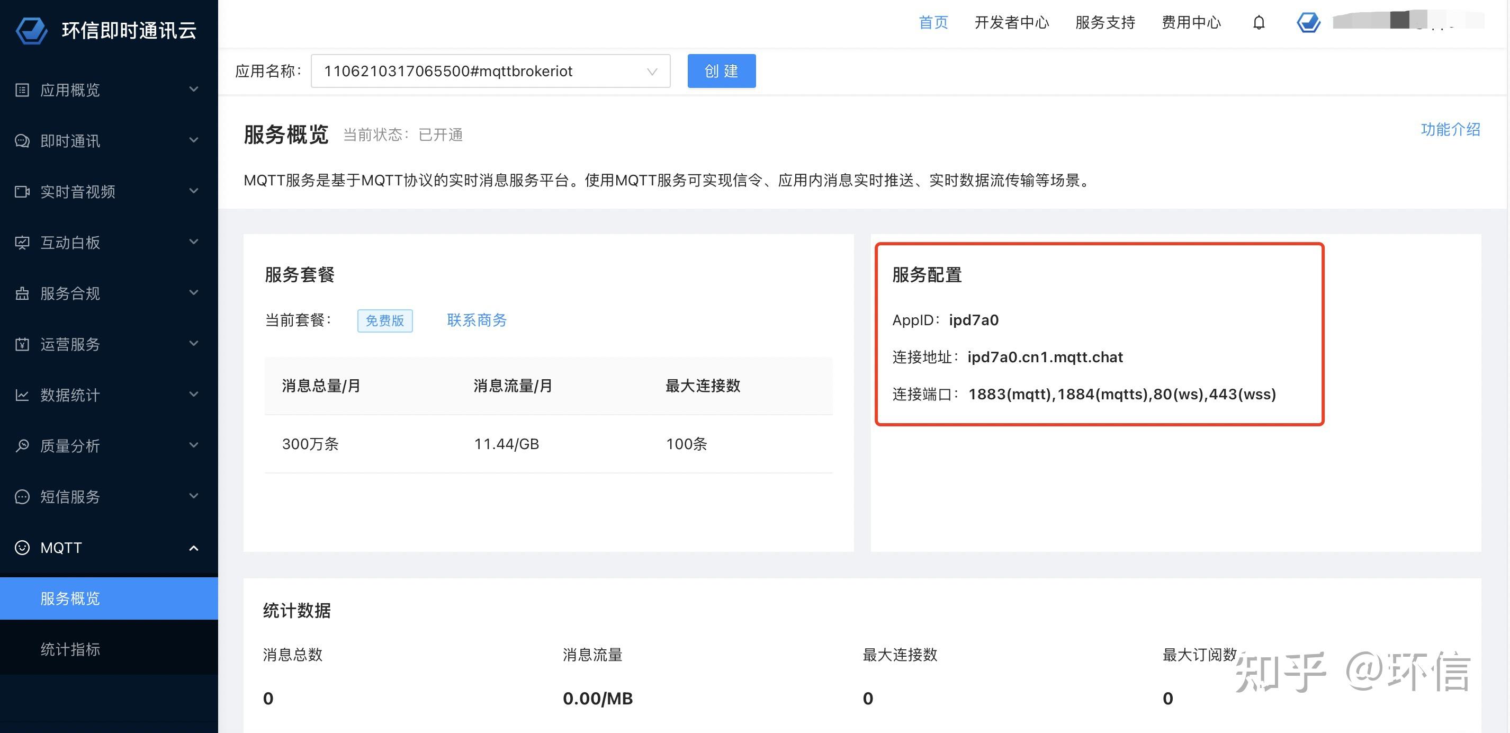This screenshot has height=733, width=1510.
Task: Click the 质量分析 magnifier icon
Action: 22,445
